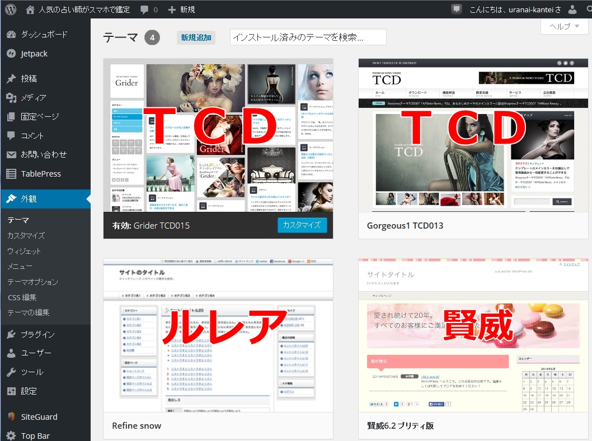Select the Grider TCD015 theme thumbnail
Screen dimensions: 592x441
tap(218, 135)
